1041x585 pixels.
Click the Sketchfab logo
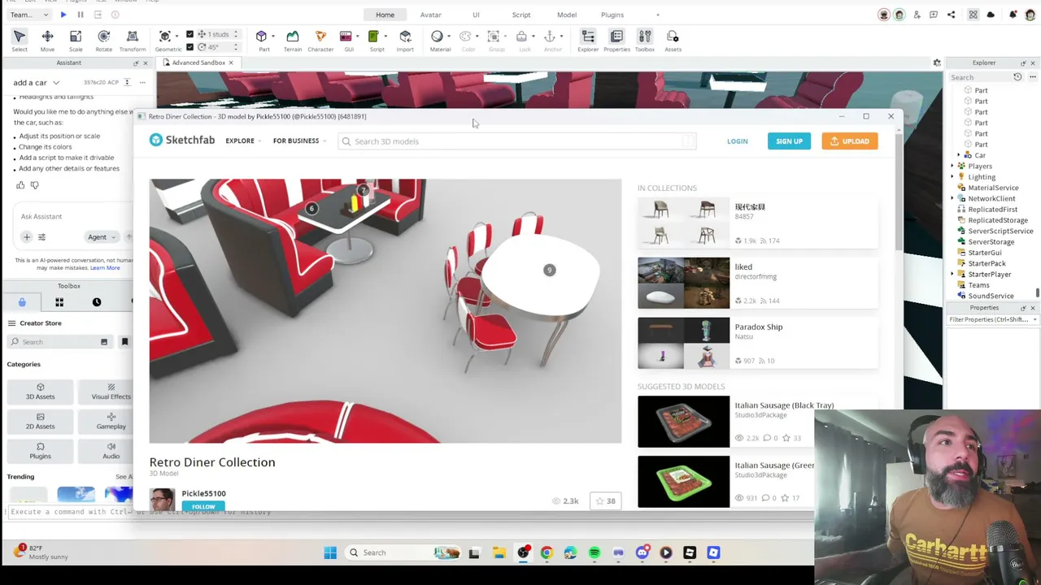coord(182,141)
